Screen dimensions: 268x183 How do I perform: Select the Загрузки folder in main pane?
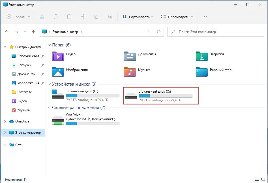[210, 56]
